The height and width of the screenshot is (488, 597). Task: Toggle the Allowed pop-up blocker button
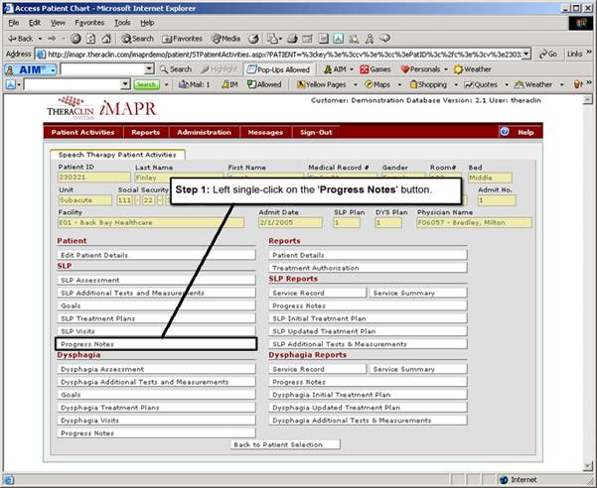[x=264, y=84]
